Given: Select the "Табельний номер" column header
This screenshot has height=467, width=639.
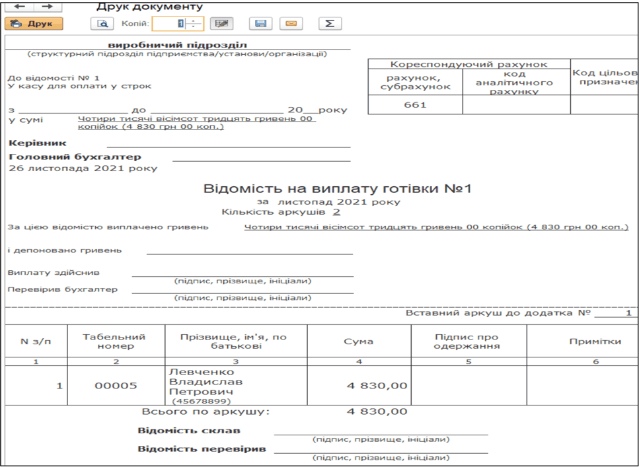Looking at the screenshot, I should click(x=116, y=341).
